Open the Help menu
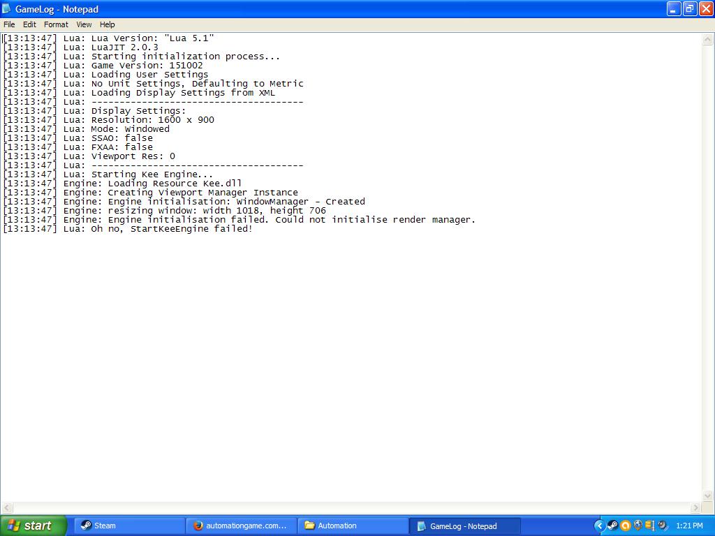The image size is (715, 536). [x=107, y=24]
